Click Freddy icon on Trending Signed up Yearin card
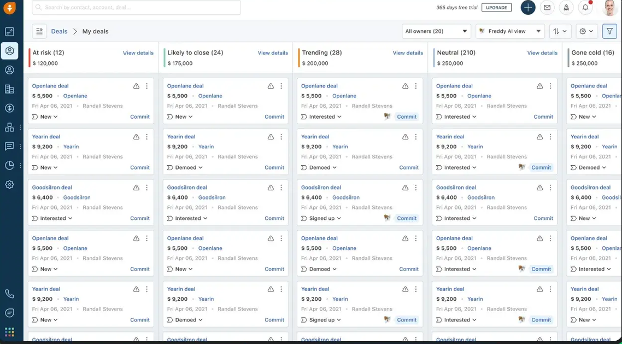The height and width of the screenshot is (344, 622). pos(387,319)
